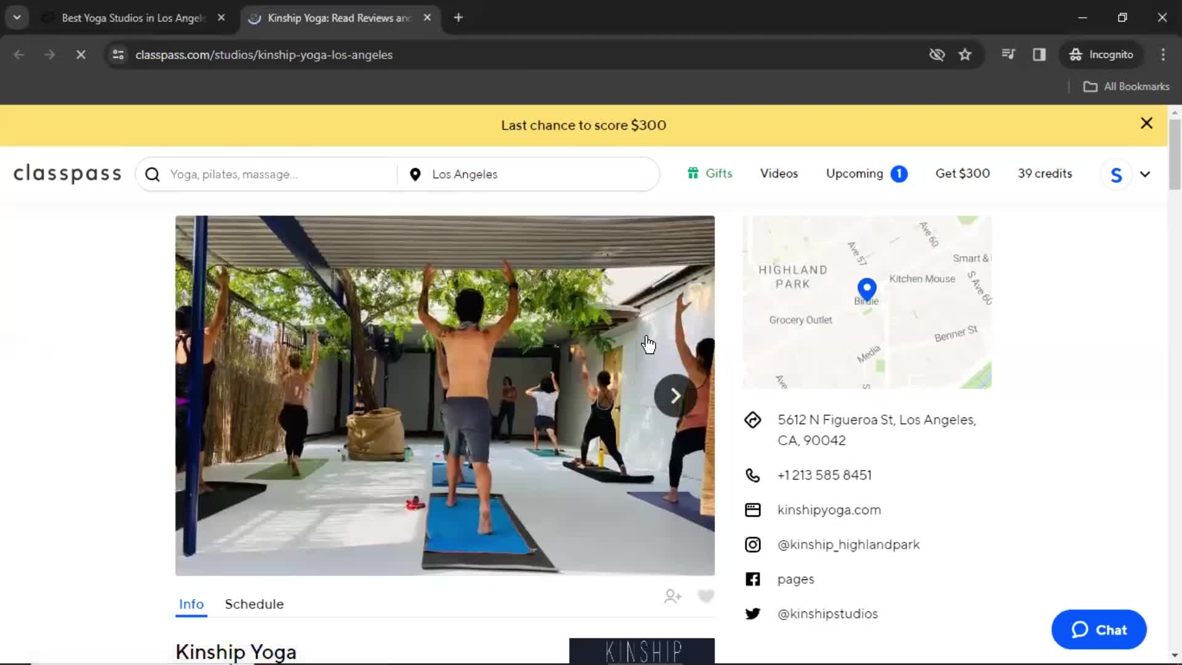Focus the Yoga, pilates, massage search field
Image resolution: width=1182 pixels, height=665 pixels.
pyautogui.click(x=280, y=174)
